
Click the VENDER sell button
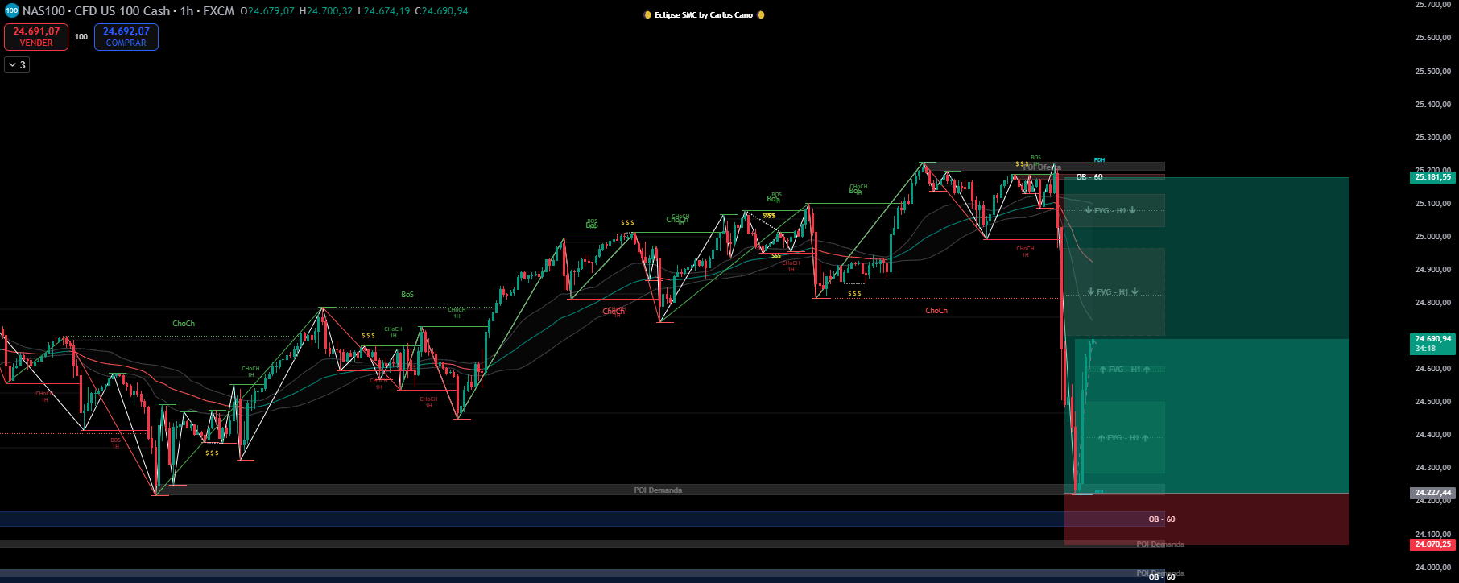(x=36, y=37)
